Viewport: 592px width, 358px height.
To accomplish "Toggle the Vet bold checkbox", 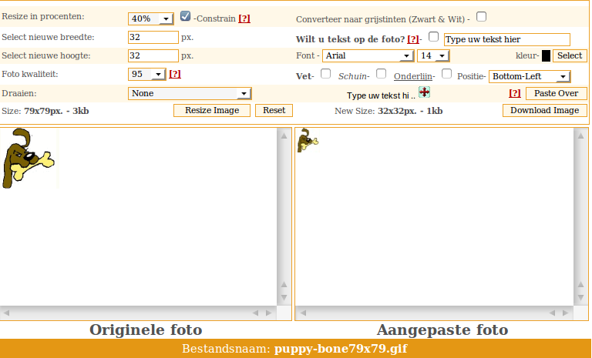I will [325, 74].
